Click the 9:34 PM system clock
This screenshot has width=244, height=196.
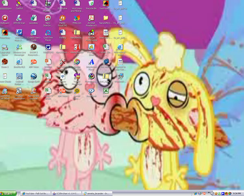tap(237, 194)
